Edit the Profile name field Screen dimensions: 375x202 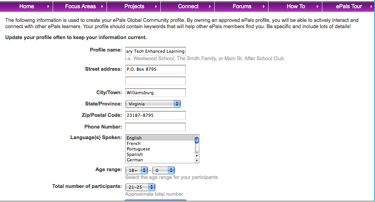[x=155, y=51]
